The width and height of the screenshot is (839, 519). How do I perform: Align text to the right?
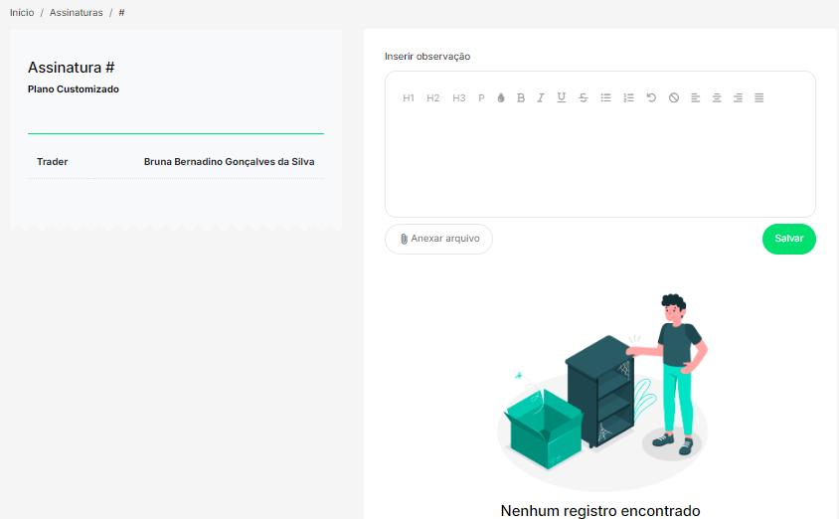click(738, 97)
